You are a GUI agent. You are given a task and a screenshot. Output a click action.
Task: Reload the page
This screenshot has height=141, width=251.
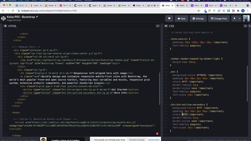pyautogui.click(x=13, y=11)
